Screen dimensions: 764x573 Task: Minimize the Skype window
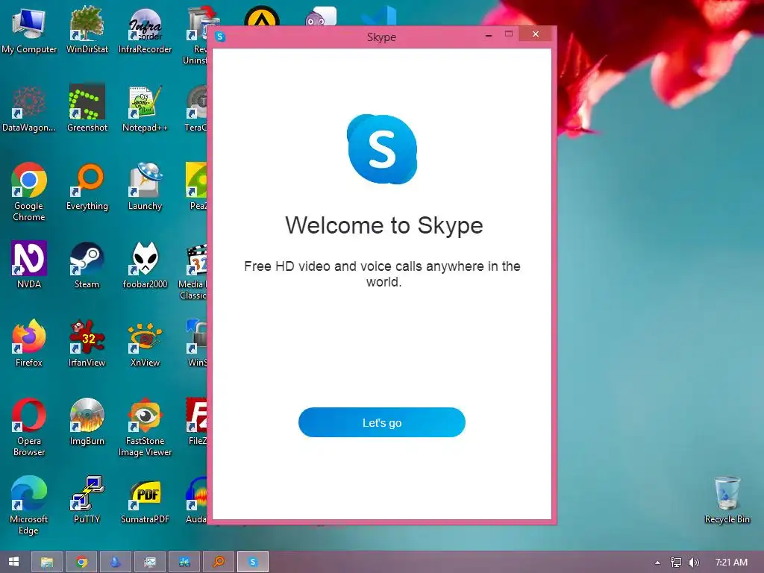489,36
